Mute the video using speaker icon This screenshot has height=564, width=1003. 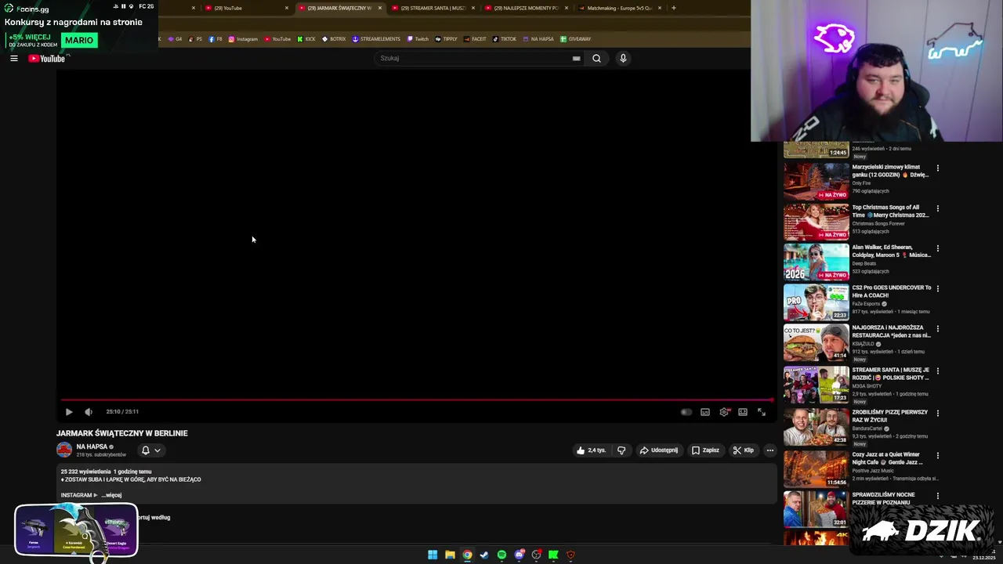pos(89,412)
